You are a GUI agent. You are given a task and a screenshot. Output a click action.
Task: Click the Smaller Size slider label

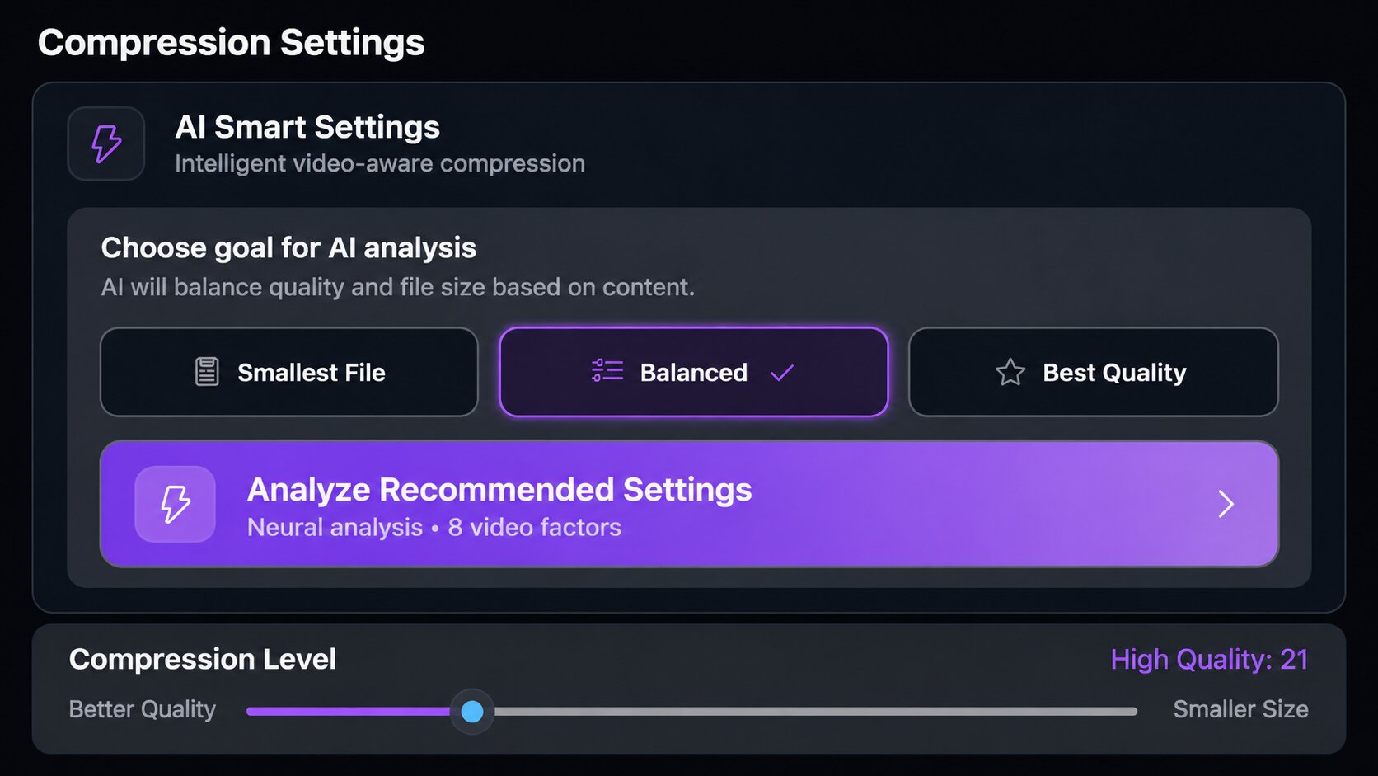pos(1240,709)
